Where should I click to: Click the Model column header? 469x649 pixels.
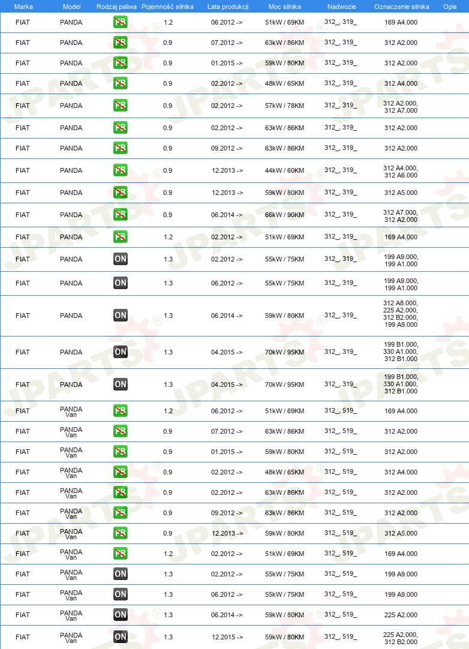pos(71,7)
